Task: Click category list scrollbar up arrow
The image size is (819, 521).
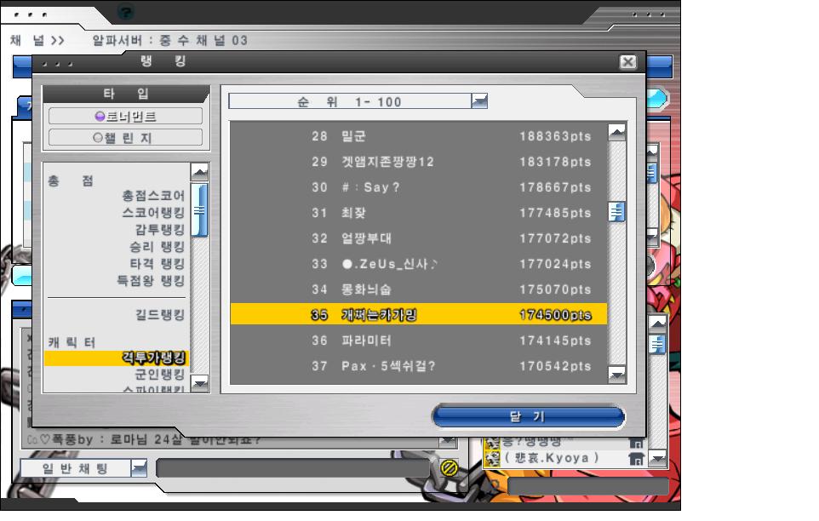Action: point(199,171)
